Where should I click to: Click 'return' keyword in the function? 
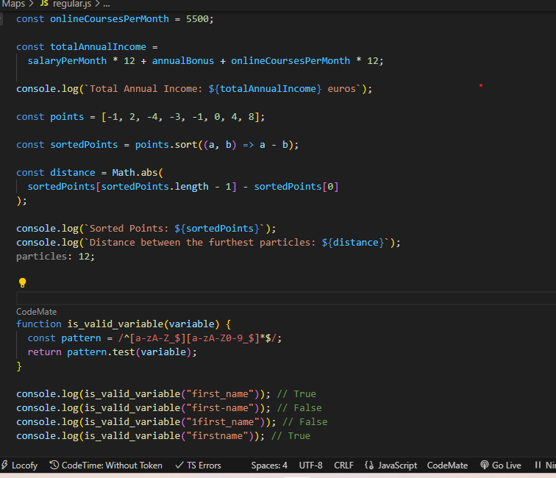coord(44,352)
